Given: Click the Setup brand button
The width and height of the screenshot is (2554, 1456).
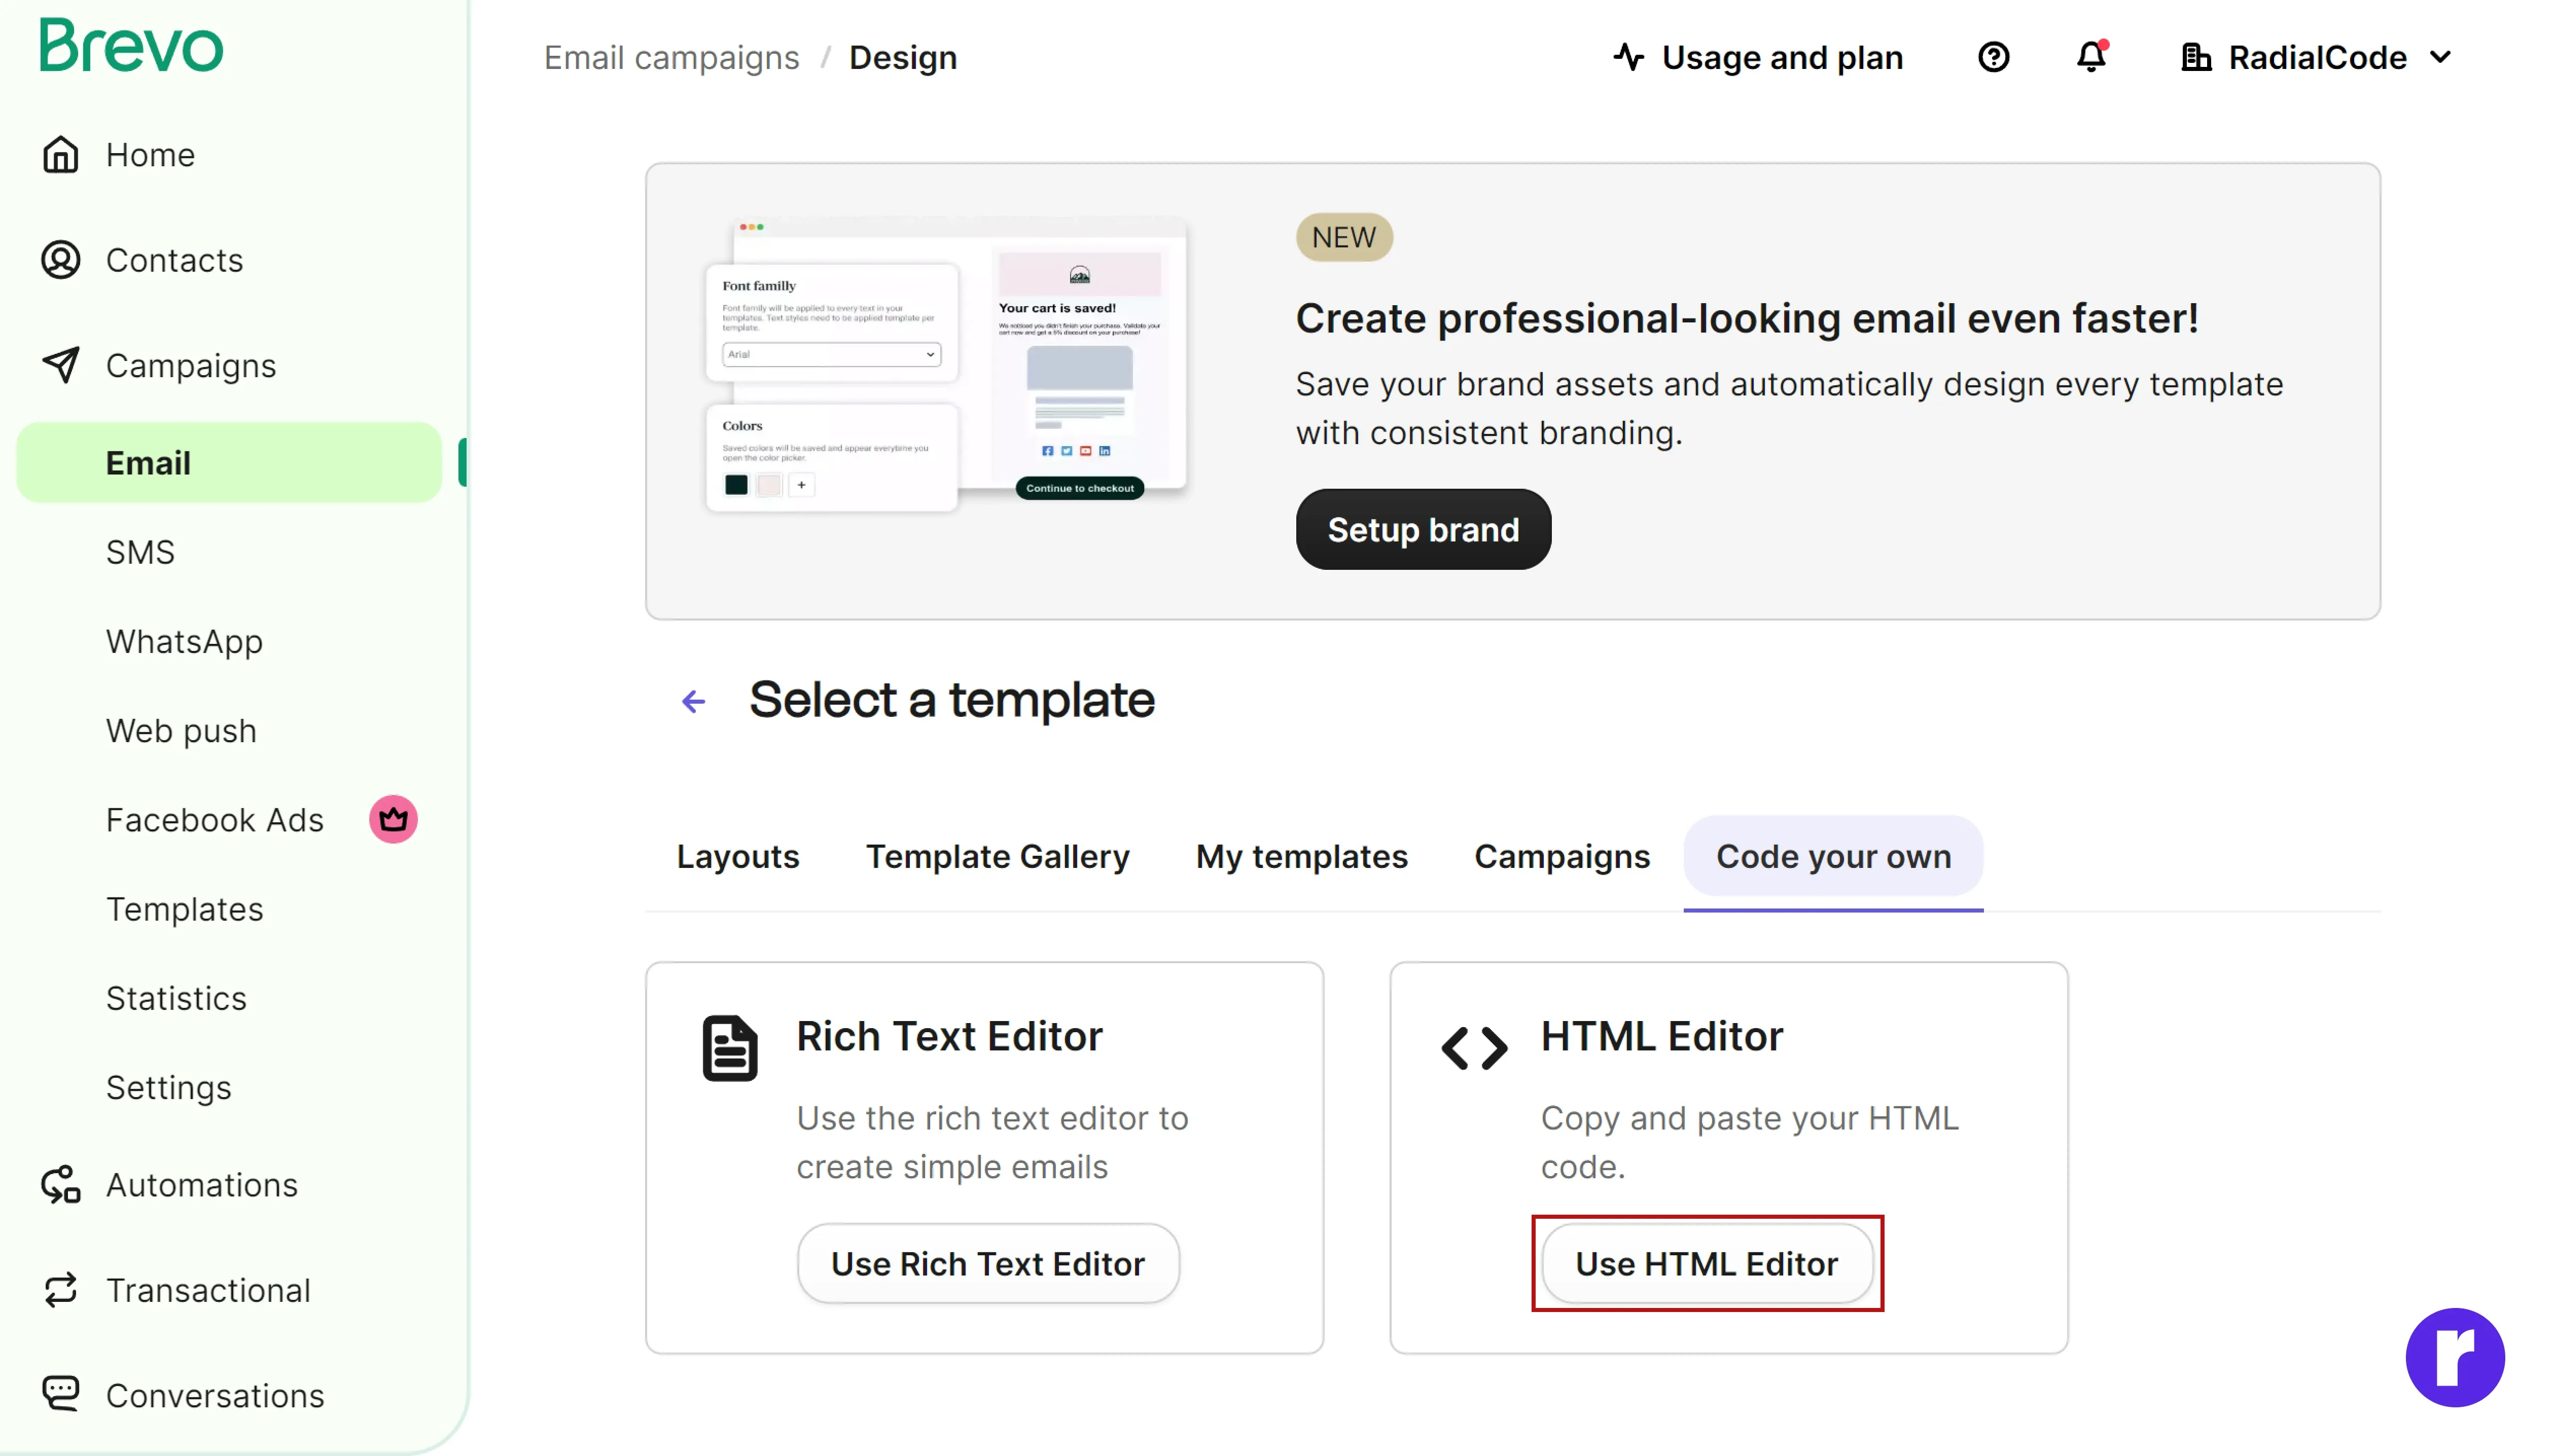Looking at the screenshot, I should tap(1423, 529).
